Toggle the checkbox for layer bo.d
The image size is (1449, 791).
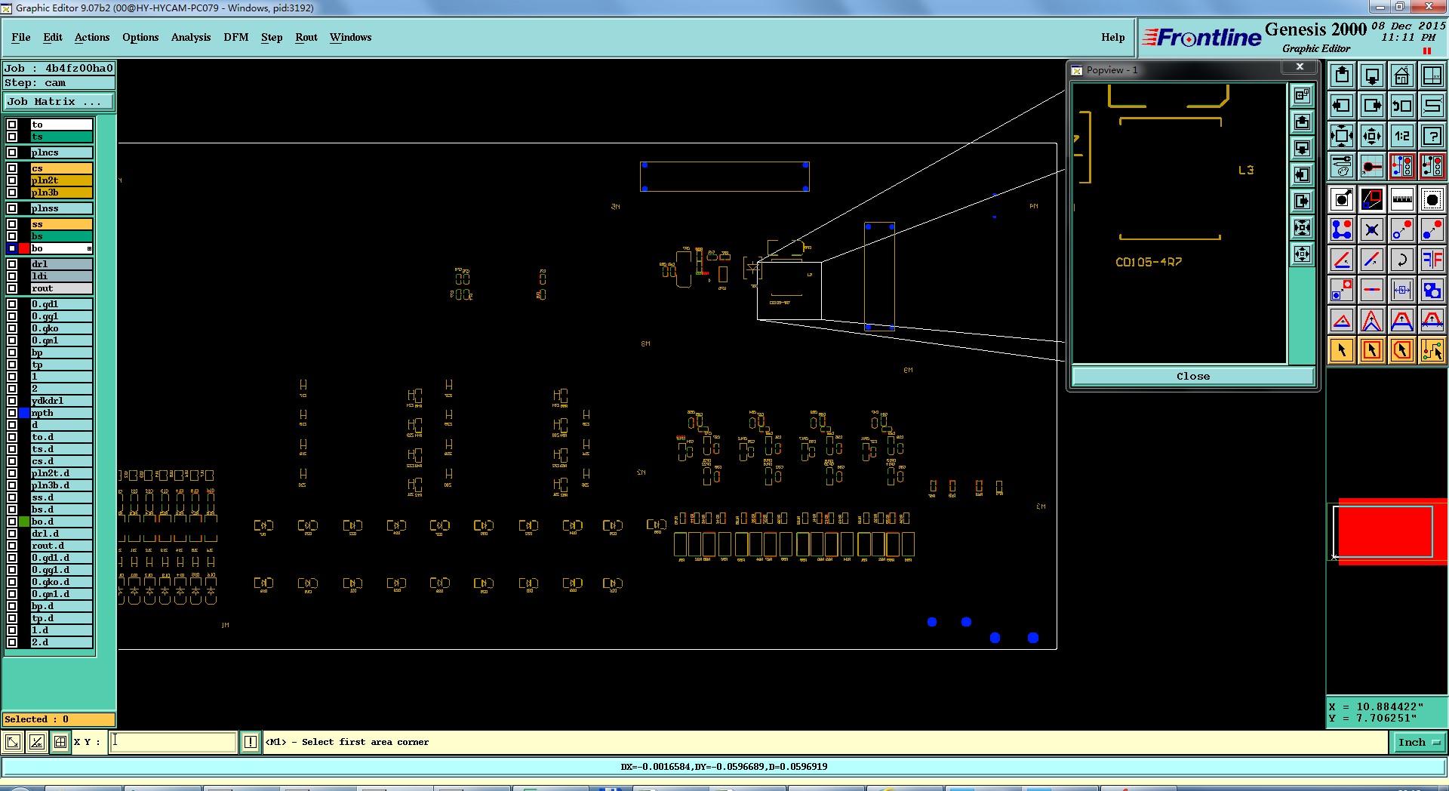[12, 522]
